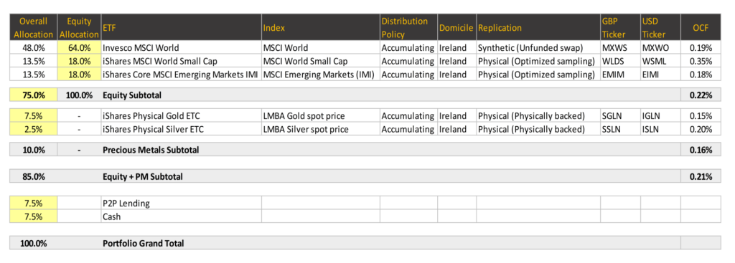Screen dimensions: 735x263
Task: Select the MSCI World Small Cap index cell
Action: tap(321, 61)
